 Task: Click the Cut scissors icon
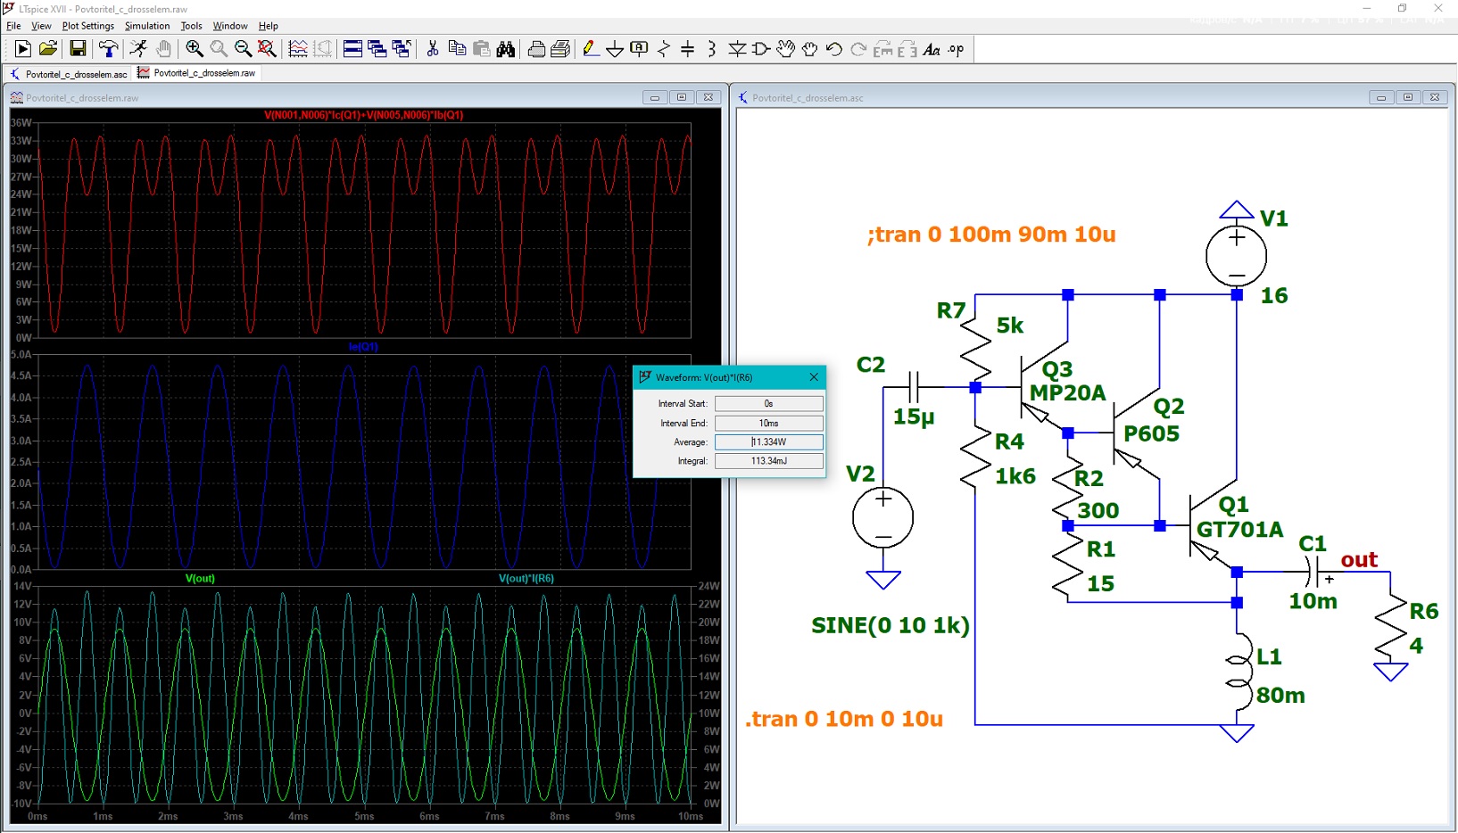[x=433, y=49]
